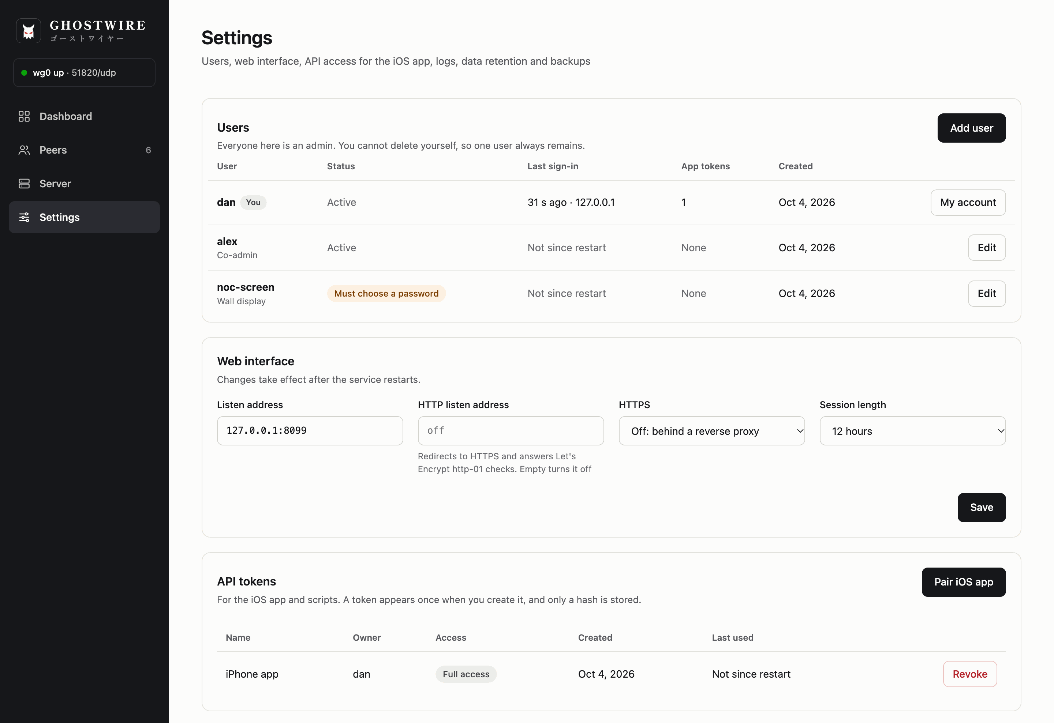Click the Settings page heading
Viewport: 1054px width, 723px height.
[237, 38]
